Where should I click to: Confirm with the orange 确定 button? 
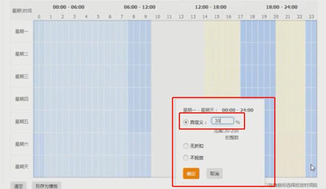click(x=191, y=173)
